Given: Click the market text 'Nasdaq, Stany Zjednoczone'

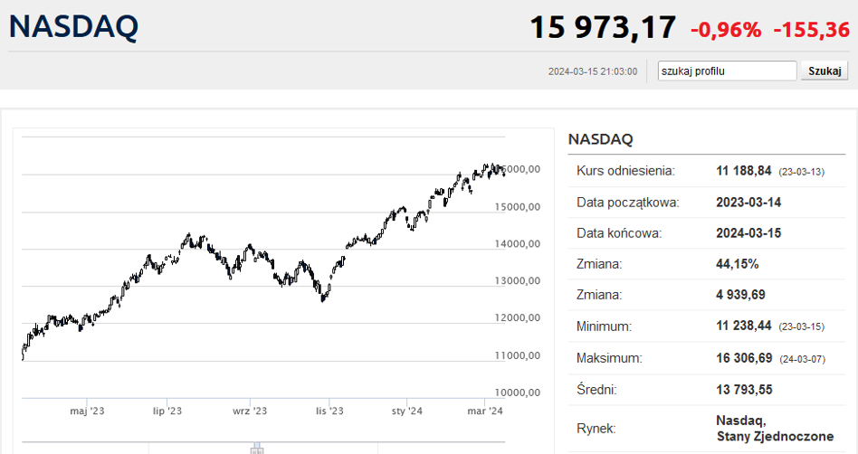Looking at the screenshot, I should tap(775, 429).
